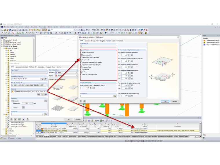This screenshot has height=165, width=220.
Task: Expand Cargas tree folder in navigator
Action: pos(4,129)
